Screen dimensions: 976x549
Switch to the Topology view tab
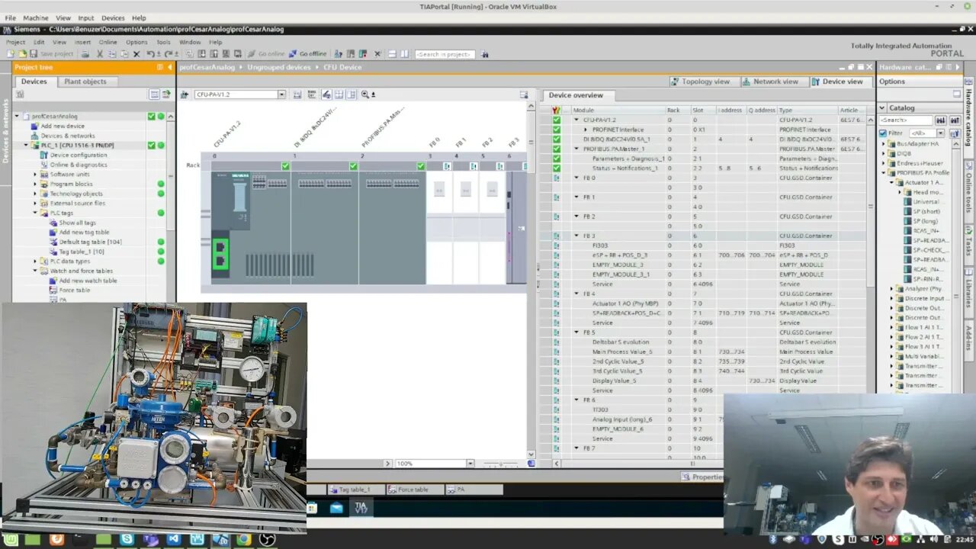pos(700,82)
